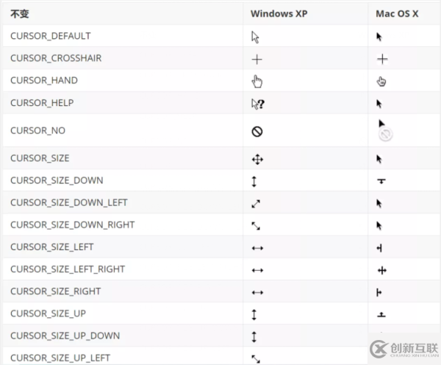The width and height of the screenshot is (441, 365).
Task: Select the Windows XP no-entry cursor icon
Action: pos(257,132)
